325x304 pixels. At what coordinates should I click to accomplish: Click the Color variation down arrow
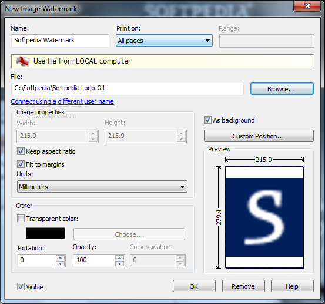(x=180, y=264)
